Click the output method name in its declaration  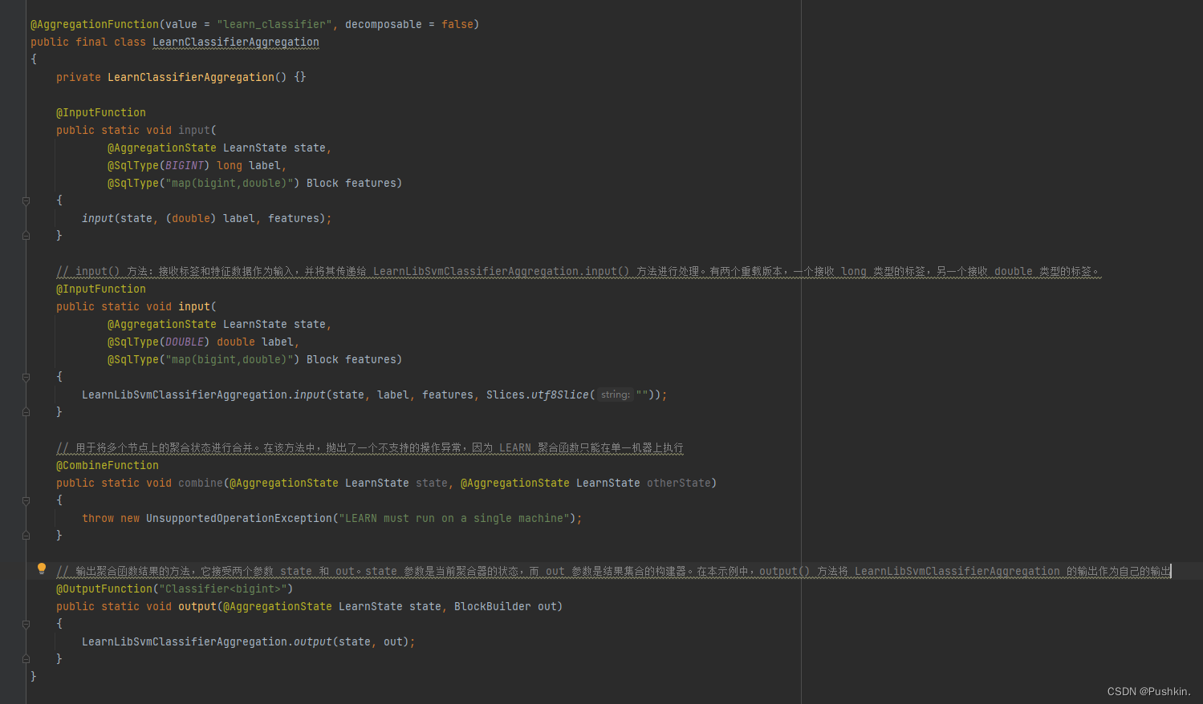tap(197, 607)
